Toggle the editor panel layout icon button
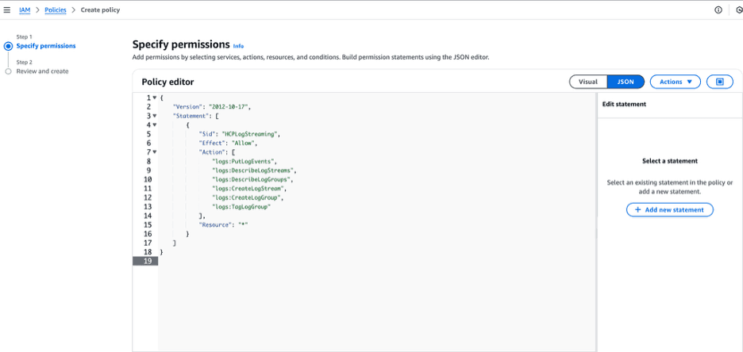 coord(719,82)
